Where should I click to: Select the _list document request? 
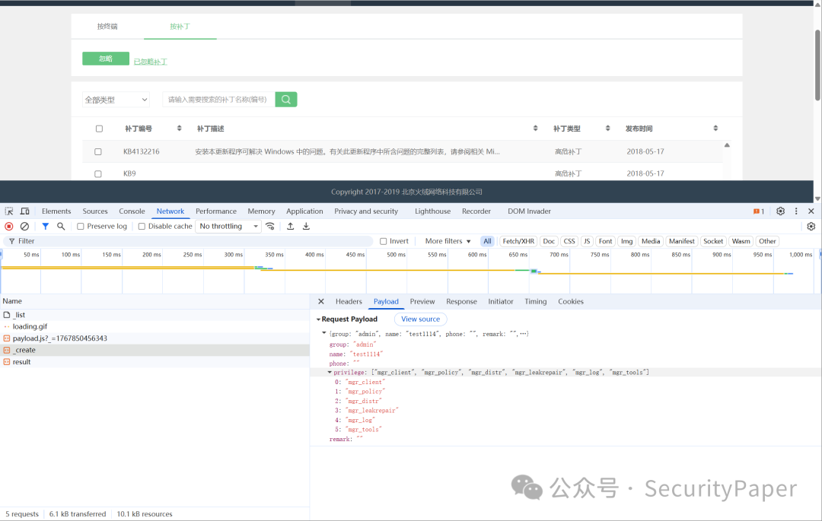[155, 315]
